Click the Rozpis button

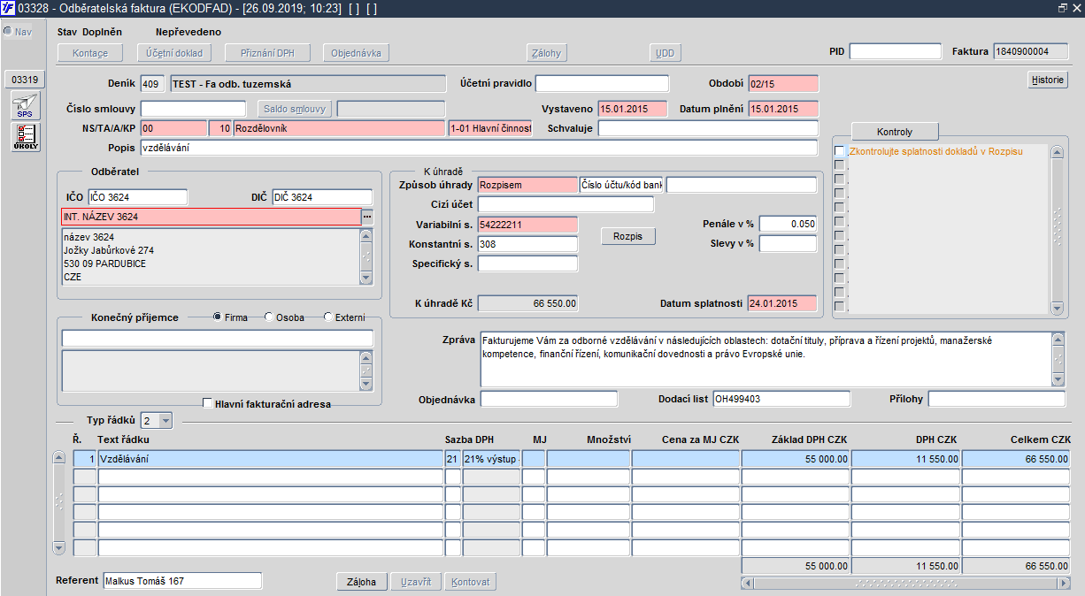[x=627, y=236]
